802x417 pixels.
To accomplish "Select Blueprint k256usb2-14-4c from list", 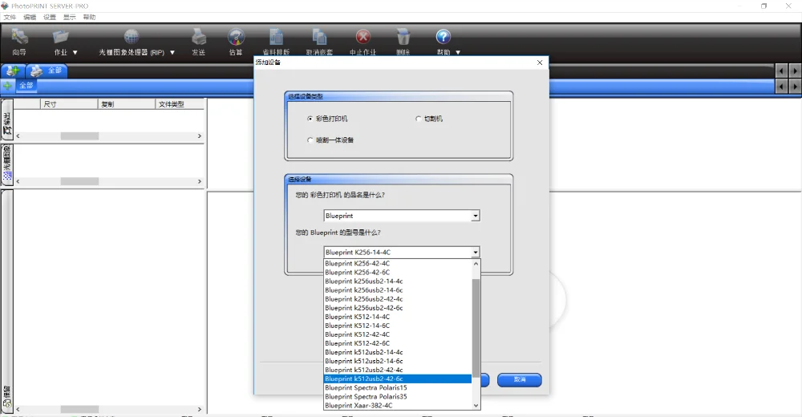I will [398, 281].
